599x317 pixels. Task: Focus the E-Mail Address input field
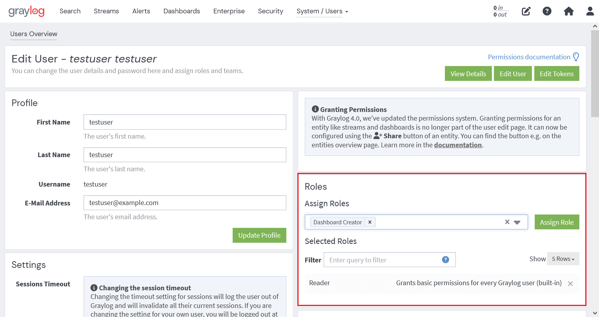[x=185, y=203]
